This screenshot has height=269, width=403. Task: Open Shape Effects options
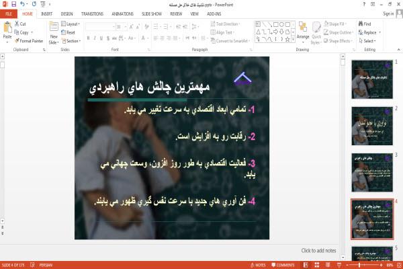(x=338, y=41)
